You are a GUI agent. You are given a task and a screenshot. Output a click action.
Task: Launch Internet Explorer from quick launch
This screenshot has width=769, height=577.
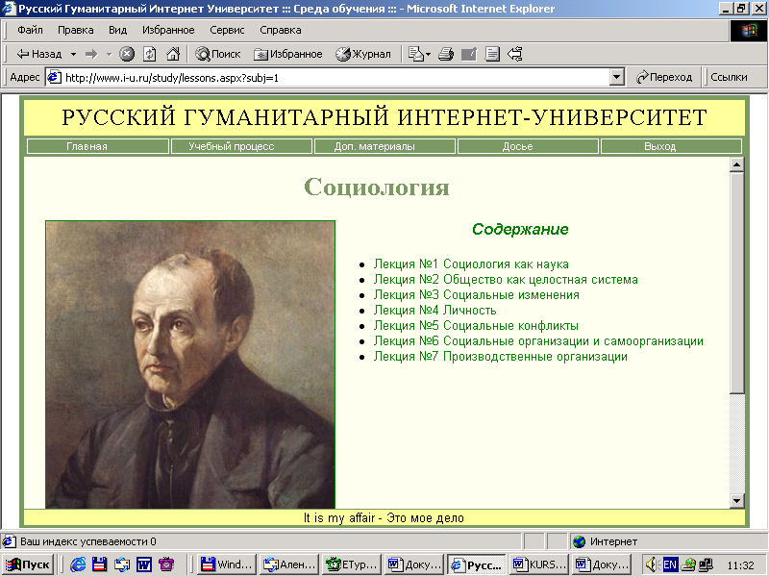[x=78, y=564]
